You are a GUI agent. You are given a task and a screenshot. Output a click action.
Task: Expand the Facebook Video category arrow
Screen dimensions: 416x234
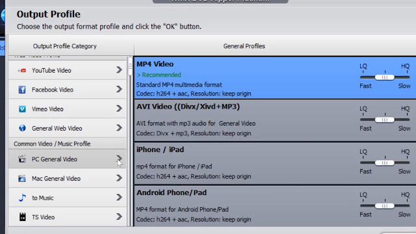click(x=119, y=89)
